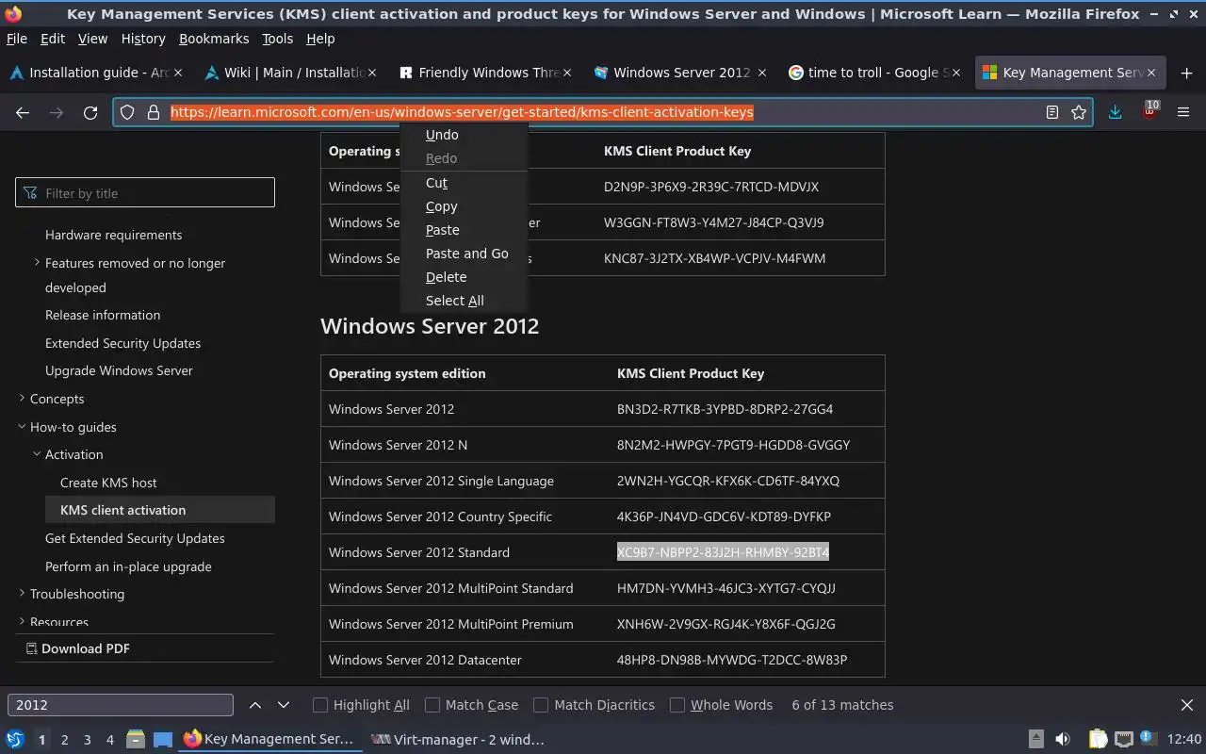Open the Firefox hamburger application menu
Image resolution: width=1206 pixels, height=754 pixels.
pyautogui.click(x=1183, y=112)
